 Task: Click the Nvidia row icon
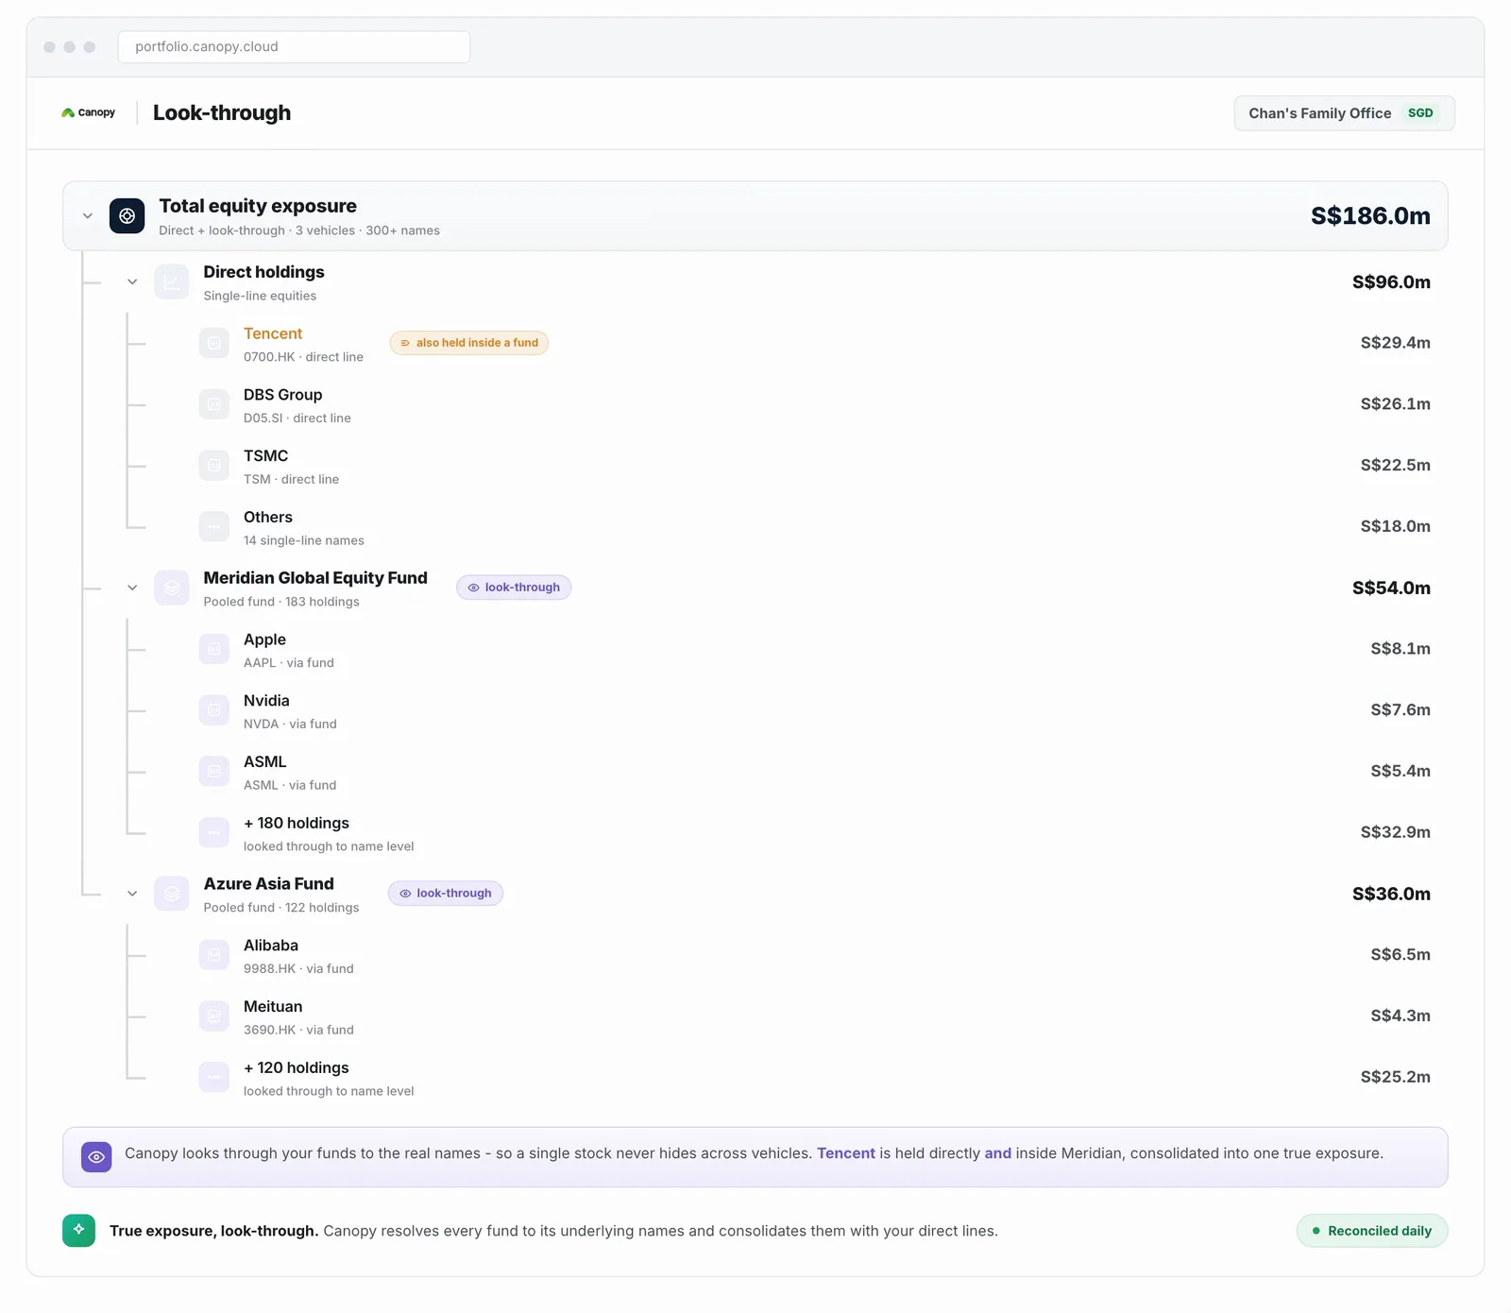click(x=214, y=709)
